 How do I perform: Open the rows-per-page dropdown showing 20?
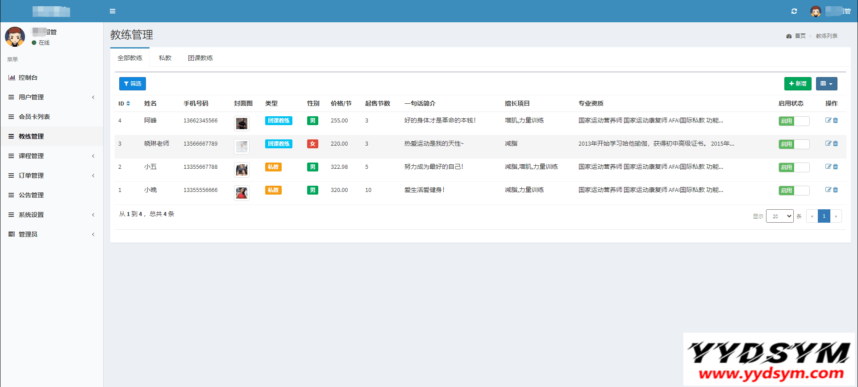point(779,216)
